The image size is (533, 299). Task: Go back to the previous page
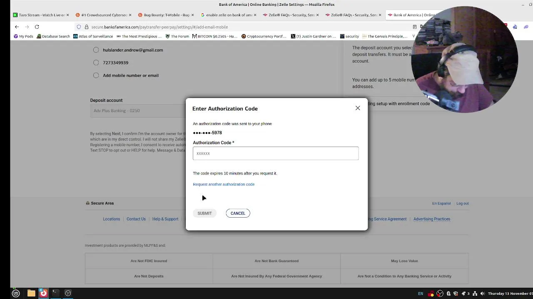(x=17, y=27)
